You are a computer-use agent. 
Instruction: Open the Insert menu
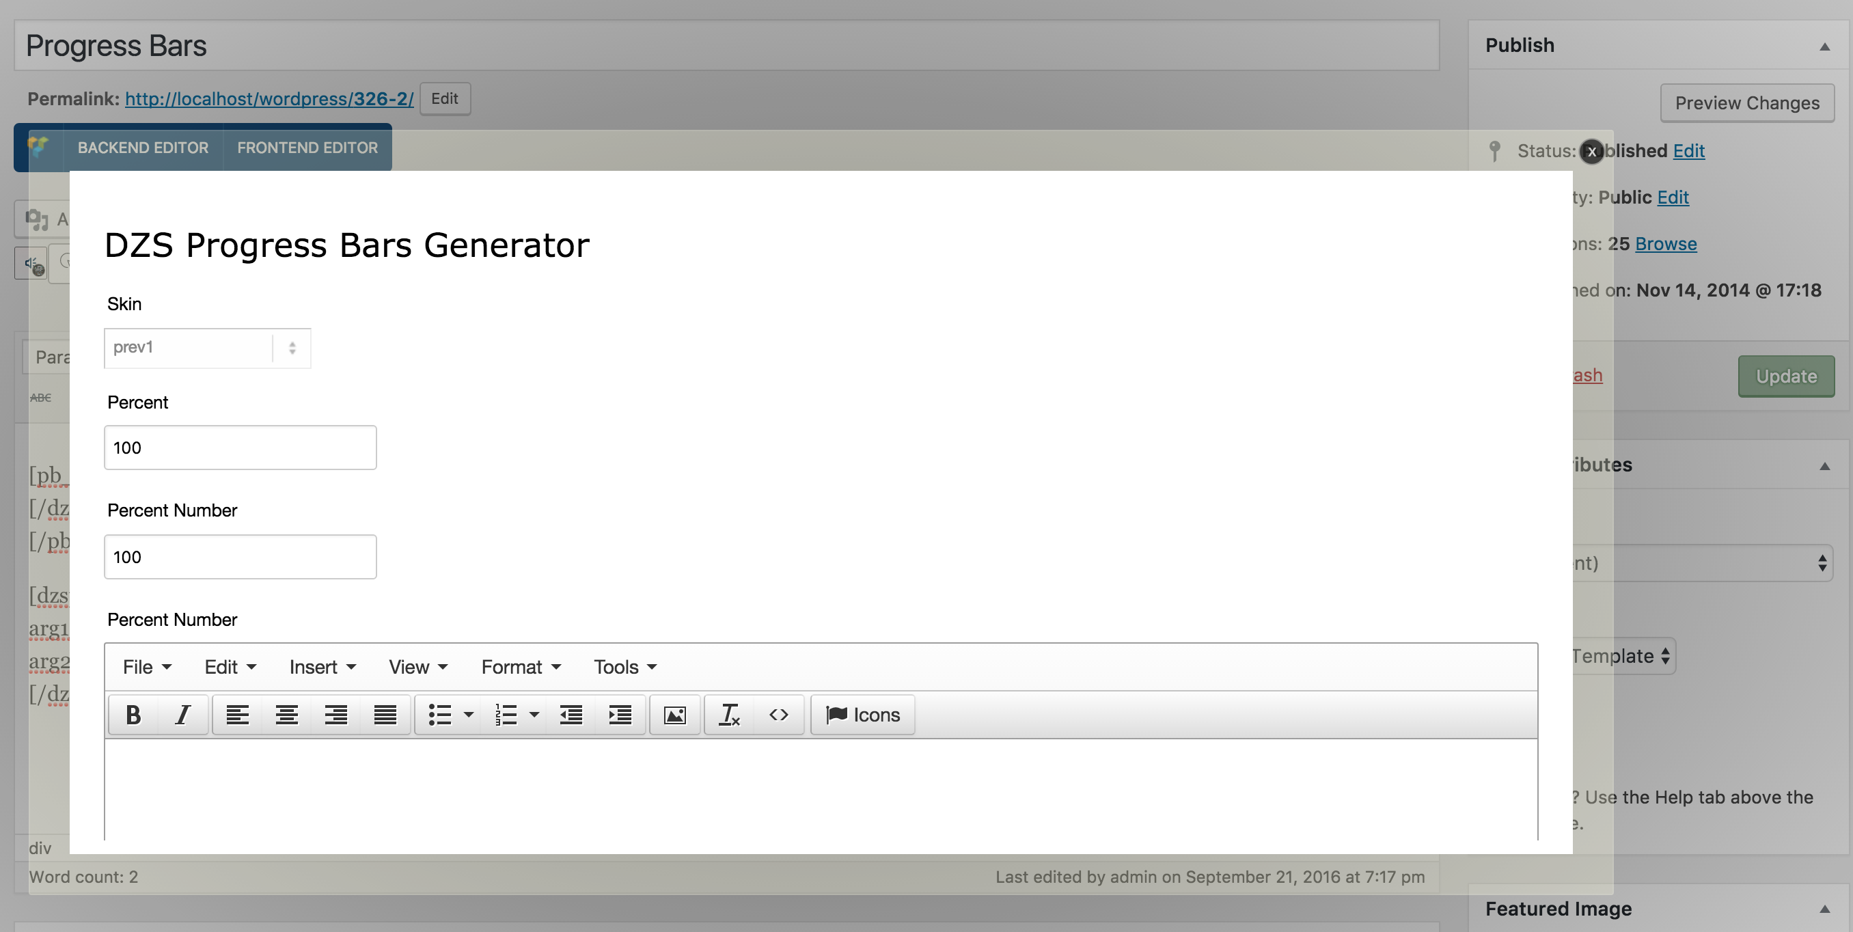tap(322, 668)
